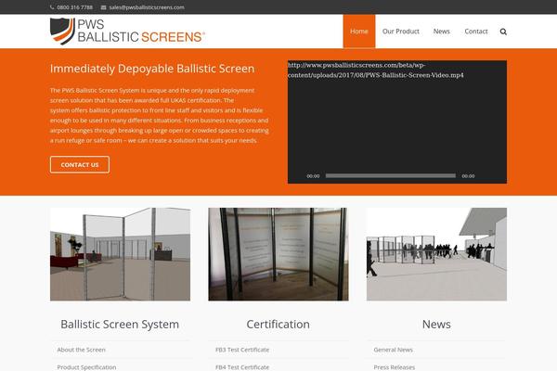The height and width of the screenshot is (371, 557).
Task: Click the Ballistic Screen System heading
Action: pyautogui.click(x=120, y=324)
